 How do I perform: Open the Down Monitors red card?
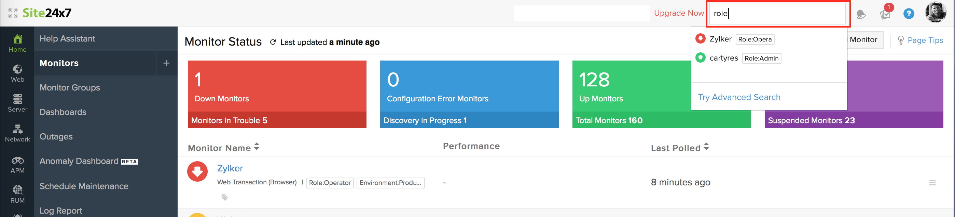tap(277, 86)
